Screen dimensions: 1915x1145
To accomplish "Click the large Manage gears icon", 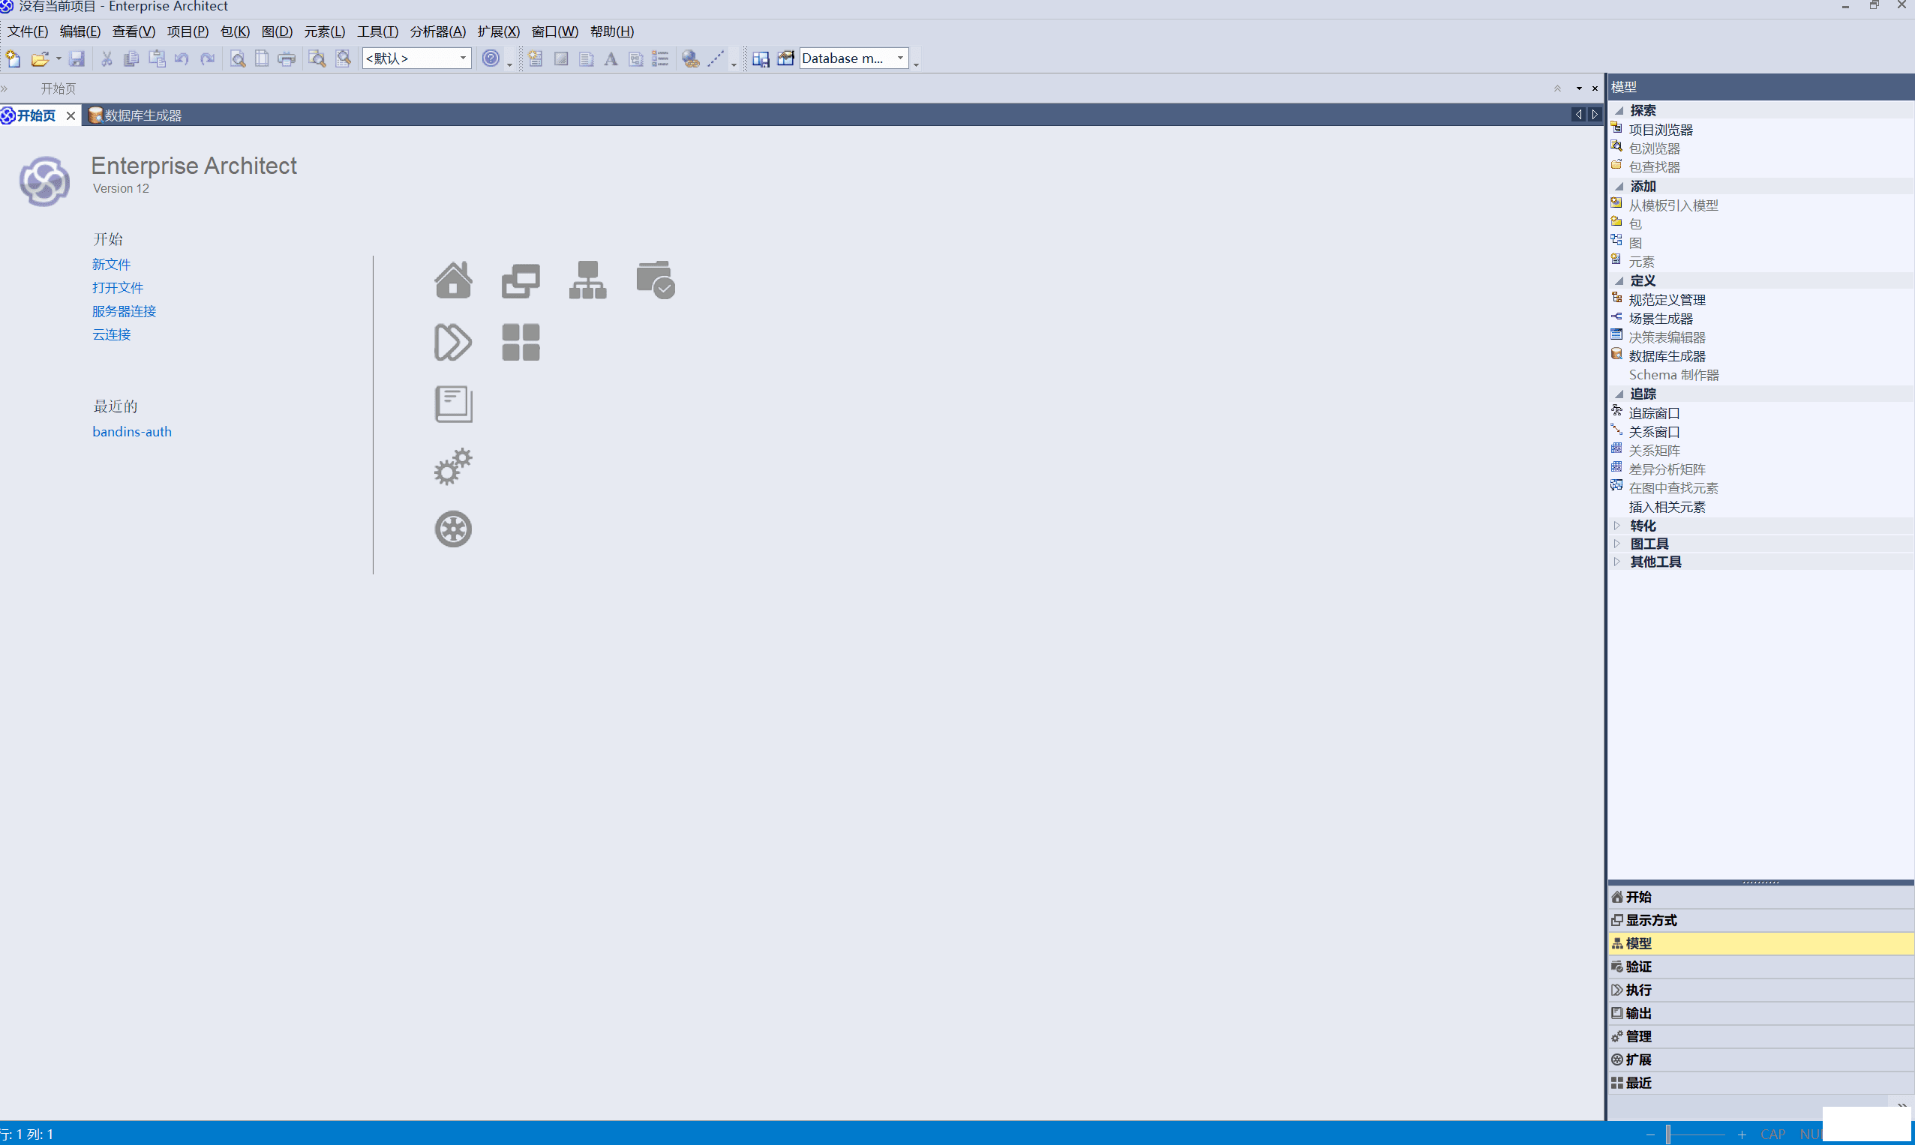I will 453,467.
